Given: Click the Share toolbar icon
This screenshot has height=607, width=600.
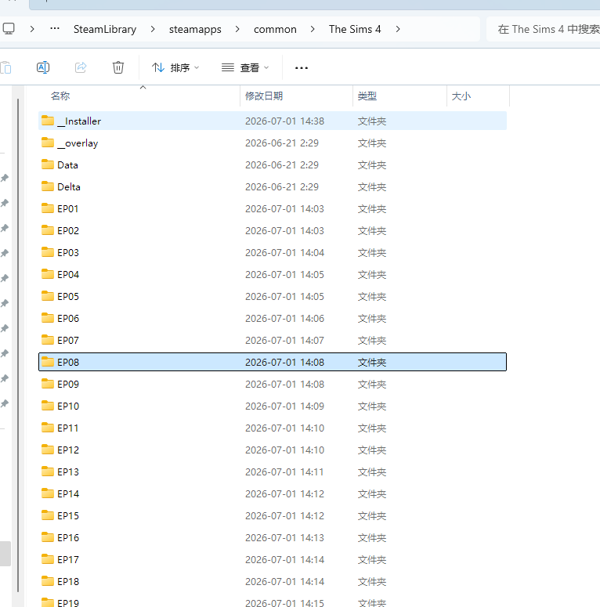Looking at the screenshot, I should click(81, 67).
